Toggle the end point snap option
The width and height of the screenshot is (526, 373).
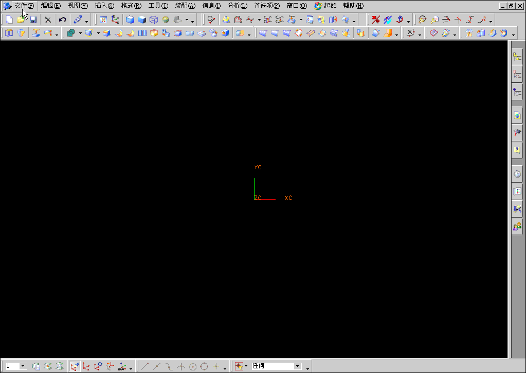pos(146,366)
